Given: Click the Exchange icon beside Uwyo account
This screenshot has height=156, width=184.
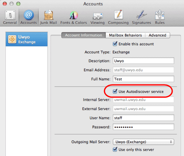Looking at the screenshot, I should point(12,39).
